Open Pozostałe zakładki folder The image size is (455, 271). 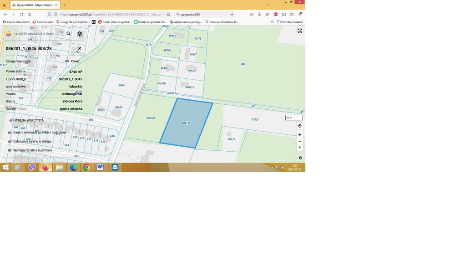pos(289,22)
